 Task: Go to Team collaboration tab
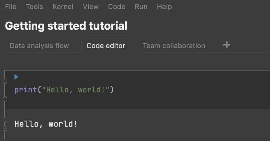click(174, 46)
